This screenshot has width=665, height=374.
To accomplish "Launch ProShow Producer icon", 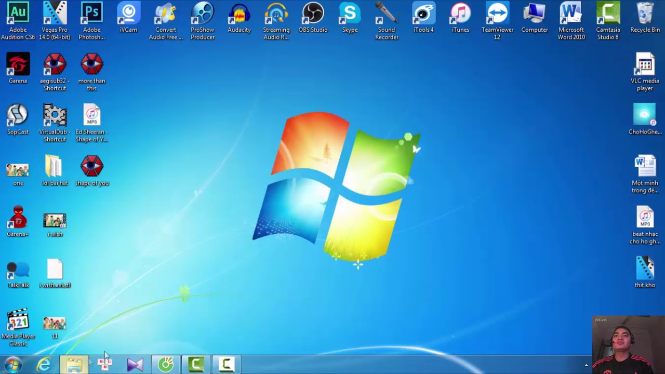I will pyautogui.click(x=203, y=21).
